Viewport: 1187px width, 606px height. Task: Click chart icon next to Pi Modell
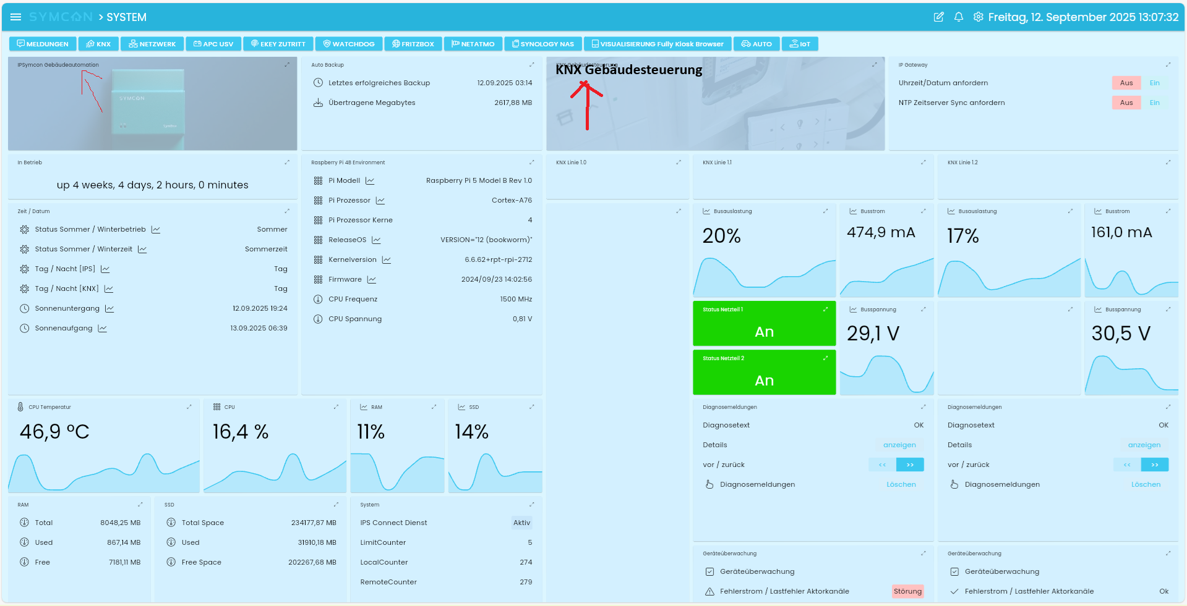click(370, 181)
